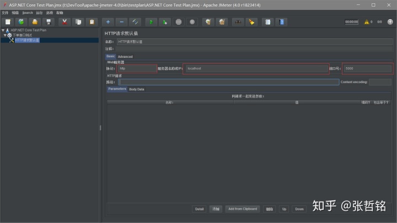Open the Function Helper dialog icon
Screen dimensions: 397x223
pyautogui.click(x=267, y=22)
